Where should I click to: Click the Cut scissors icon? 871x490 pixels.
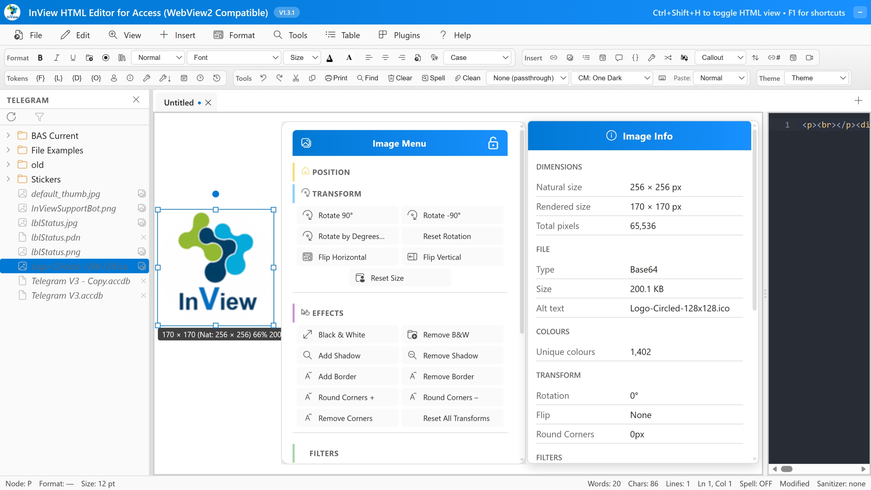[296, 78]
